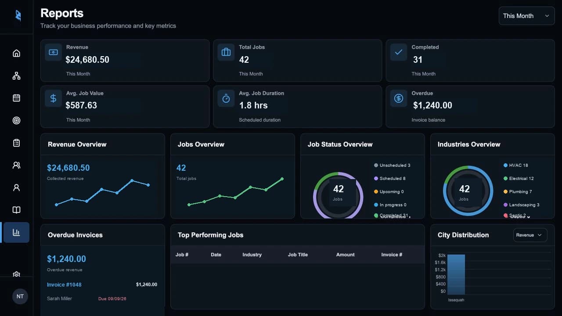The image size is (562, 316).
Task: Sort by Job Title column header
Action: 298,255
